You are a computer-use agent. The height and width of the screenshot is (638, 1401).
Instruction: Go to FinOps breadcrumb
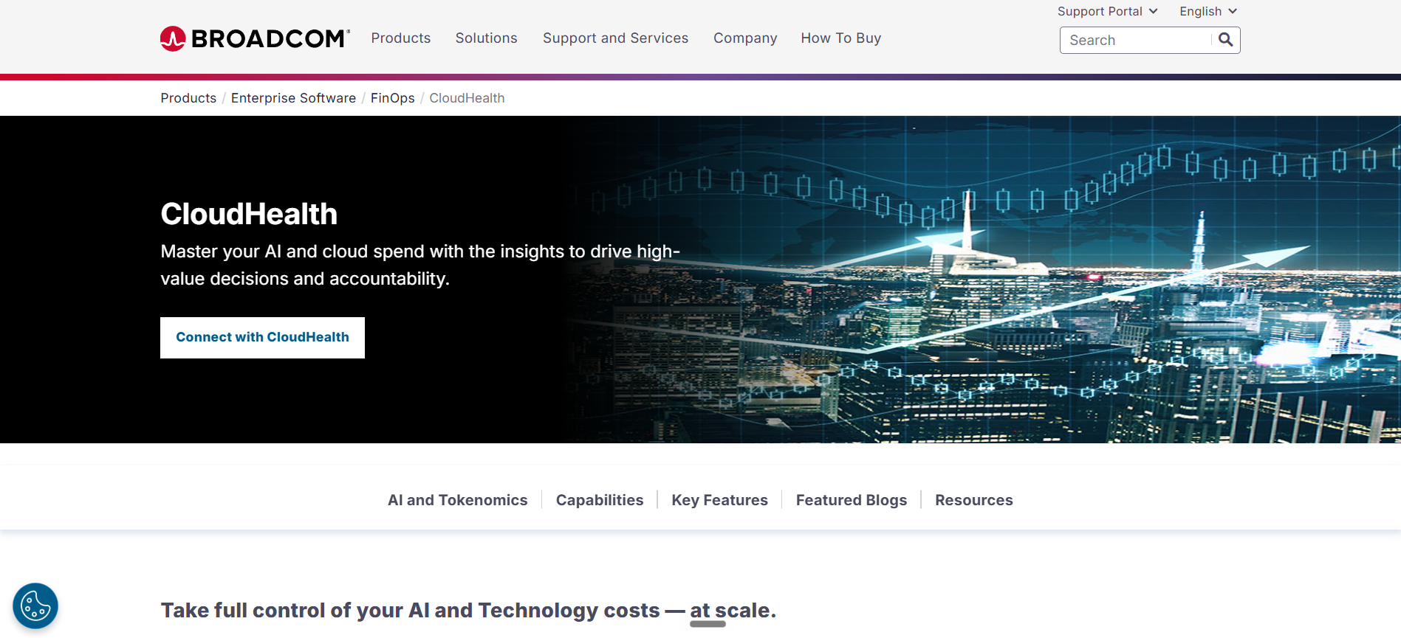pyautogui.click(x=392, y=98)
